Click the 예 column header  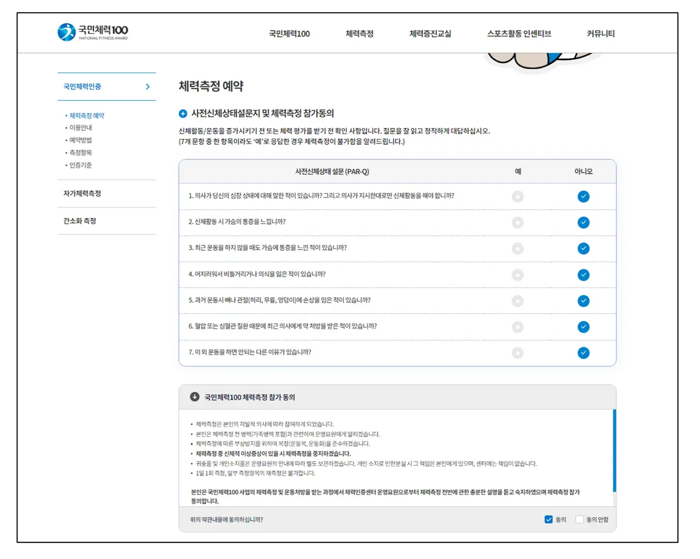[x=518, y=171]
